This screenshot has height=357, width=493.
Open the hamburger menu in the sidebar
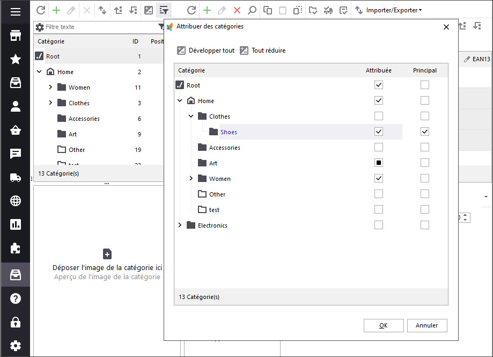click(16, 12)
